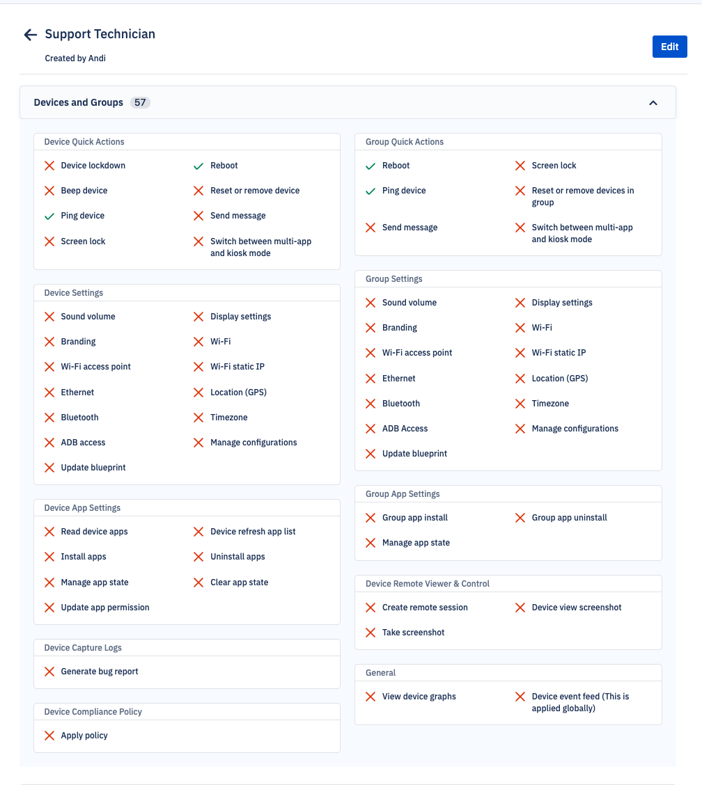Click Device Quick Actions Screen lock label
Viewport: 702px width, 785px height.
(83, 241)
